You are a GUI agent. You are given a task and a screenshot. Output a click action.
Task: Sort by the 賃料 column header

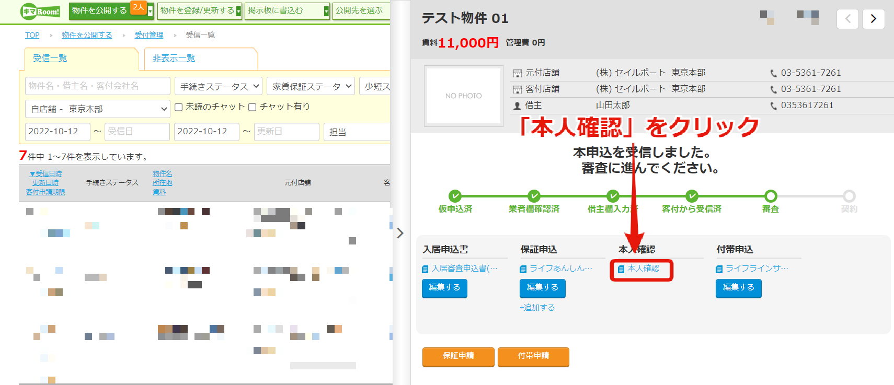[159, 192]
